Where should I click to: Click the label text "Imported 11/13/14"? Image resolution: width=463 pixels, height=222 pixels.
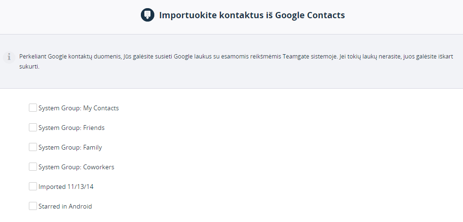[x=66, y=187]
